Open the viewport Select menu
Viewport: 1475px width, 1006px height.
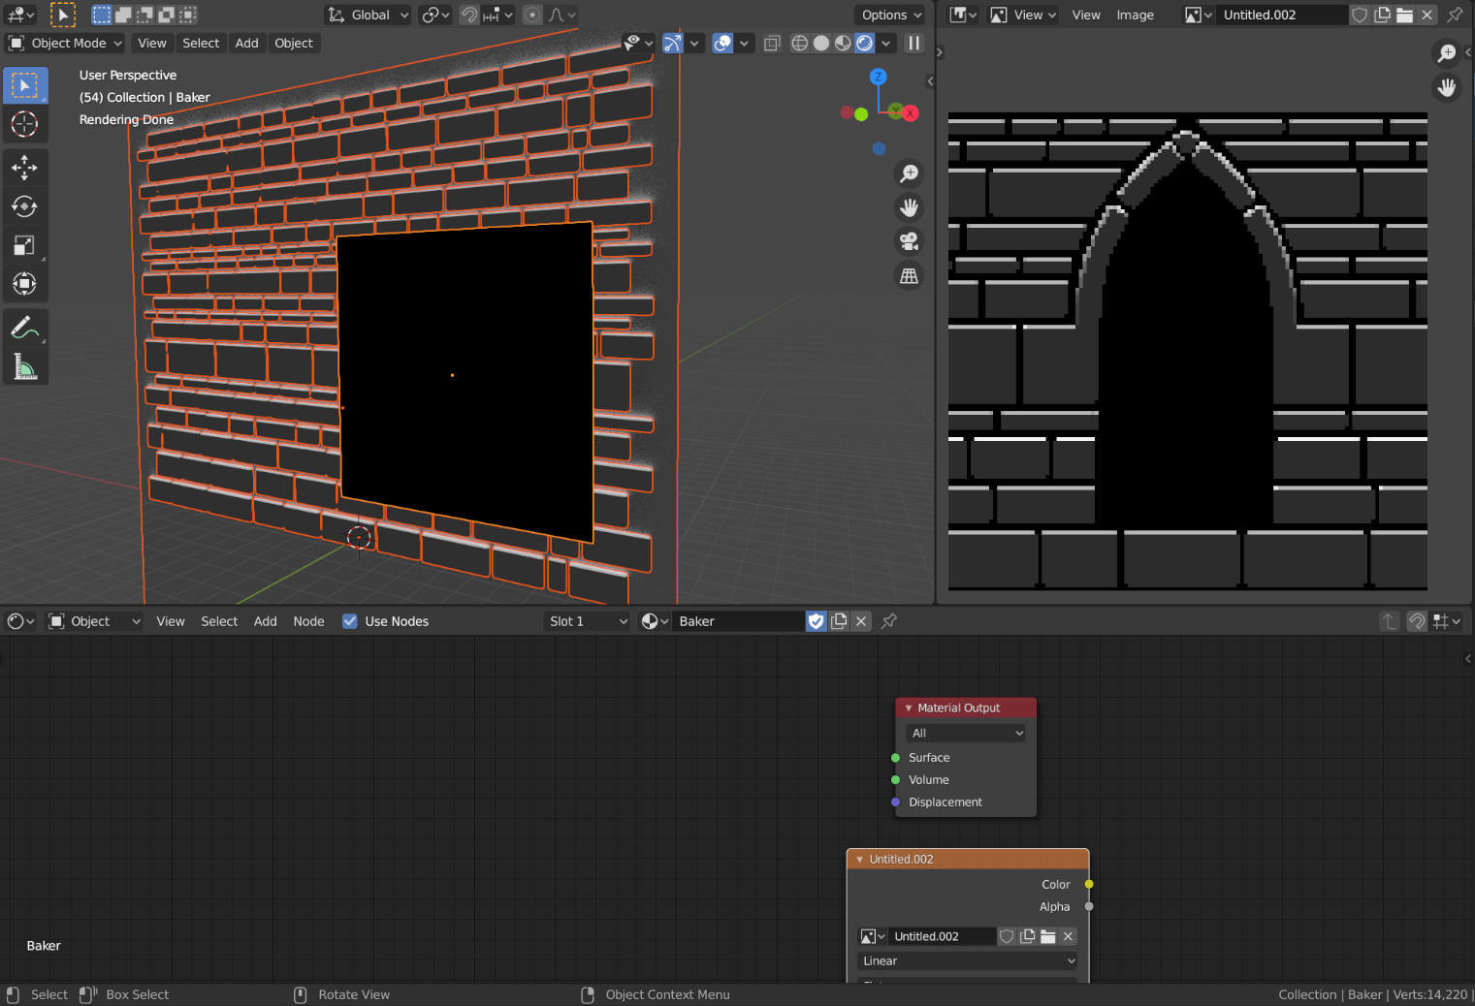click(201, 43)
